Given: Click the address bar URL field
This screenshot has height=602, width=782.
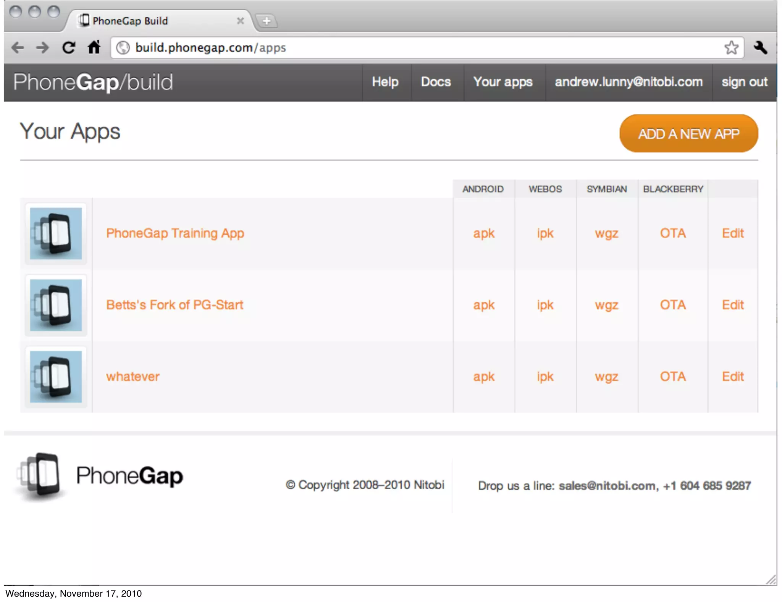Looking at the screenshot, I should pos(382,48).
